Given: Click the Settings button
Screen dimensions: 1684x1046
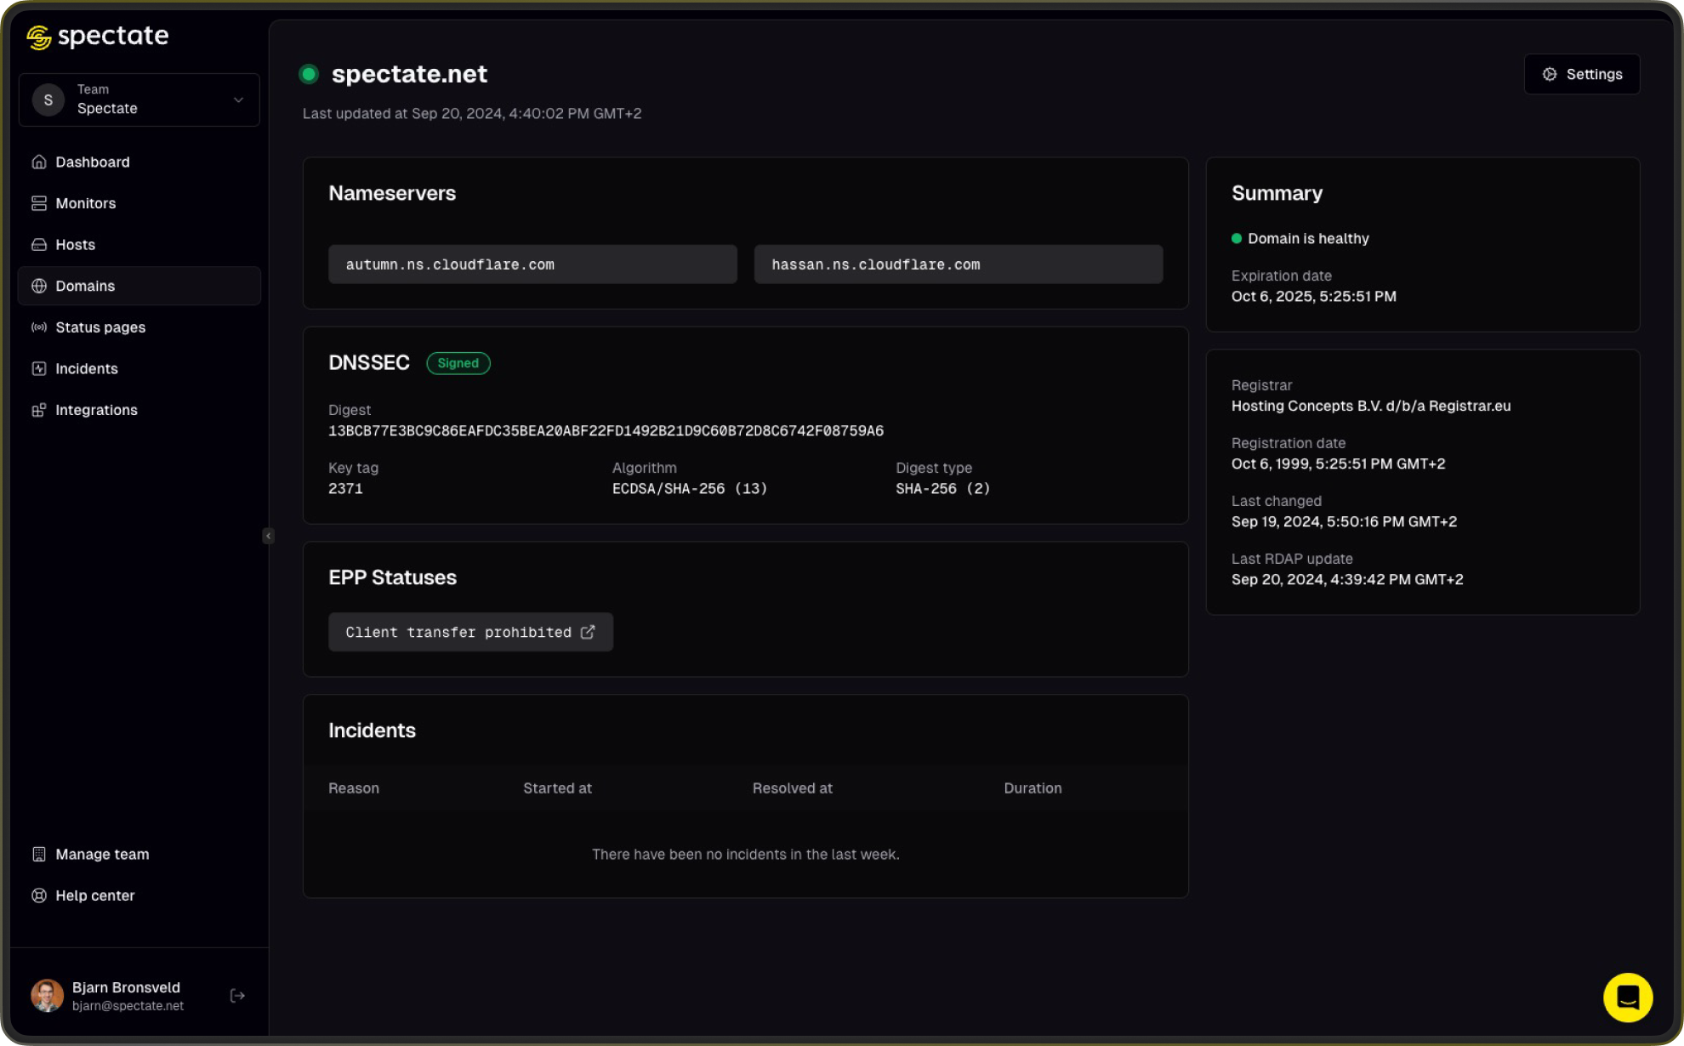Looking at the screenshot, I should pos(1582,74).
